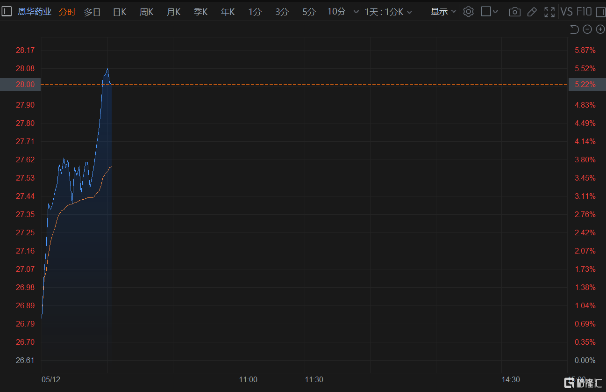Expand more minute intervals chevron
The width and height of the screenshot is (606, 392).
click(356, 12)
